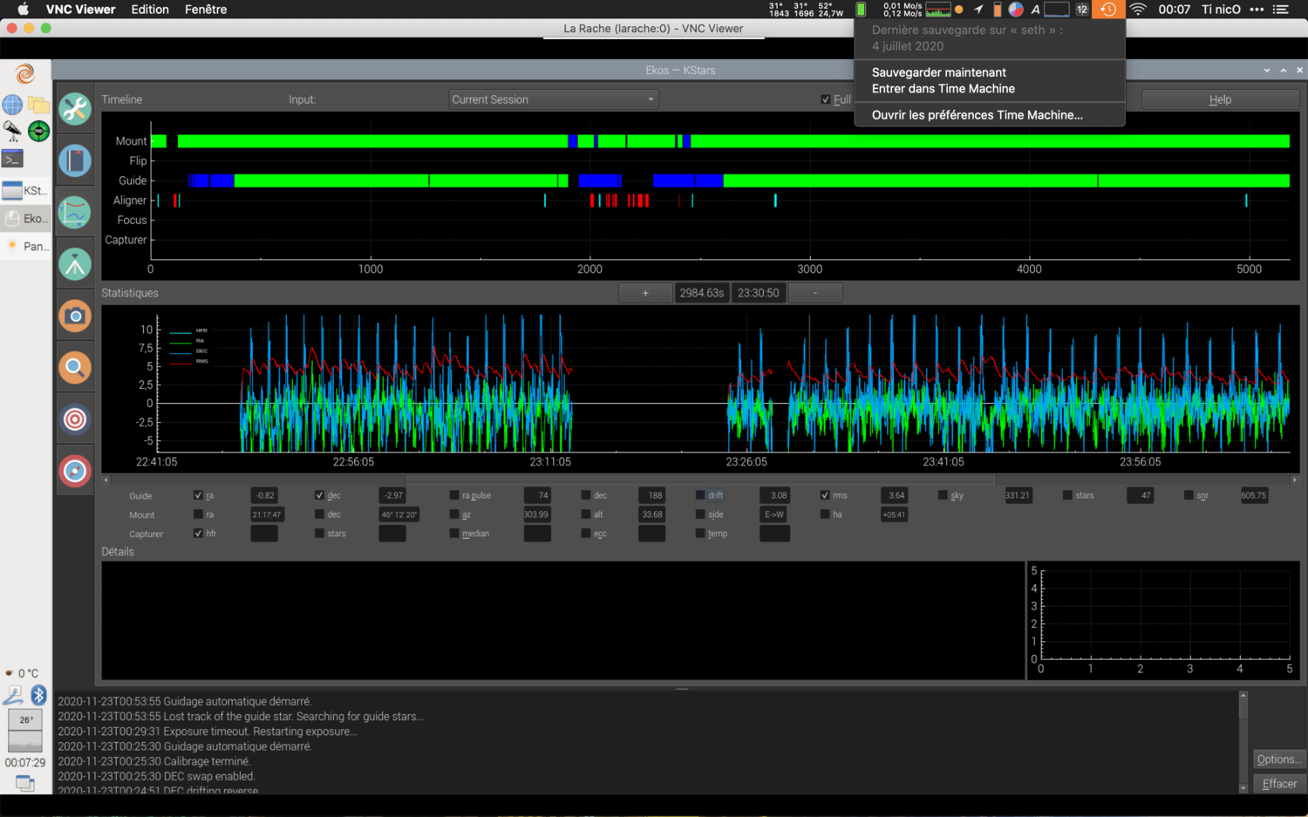Open the Time Machine menu bar icon
The height and width of the screenshot is (817, 1308).
coord(1107,10)
